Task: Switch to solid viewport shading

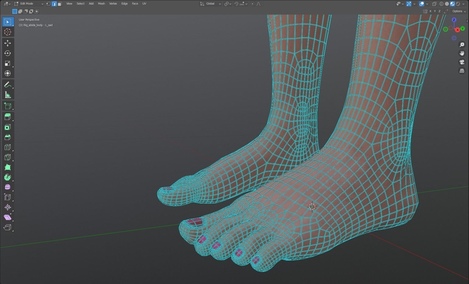Action: pyautogui.click(x=447, y=4)
